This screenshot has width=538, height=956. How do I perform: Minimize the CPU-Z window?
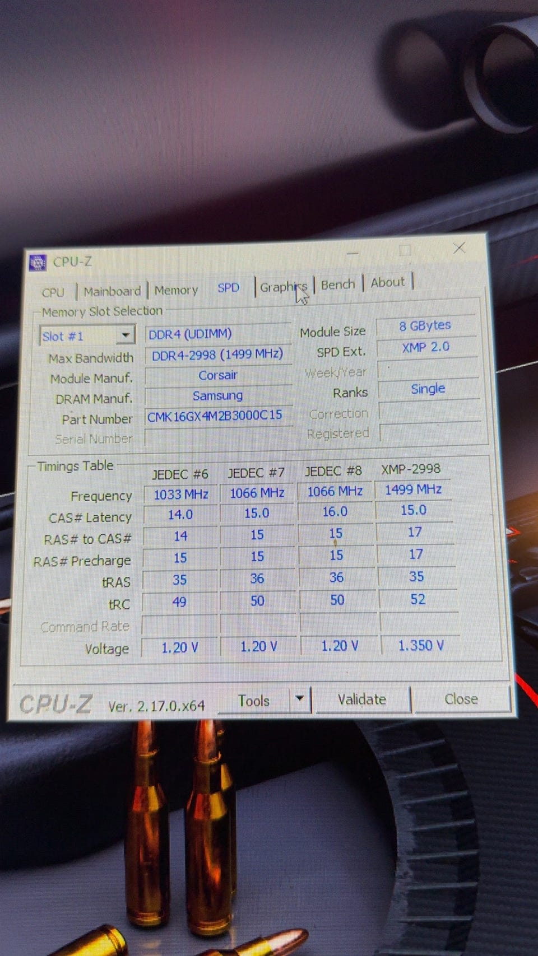click(352, 253)
